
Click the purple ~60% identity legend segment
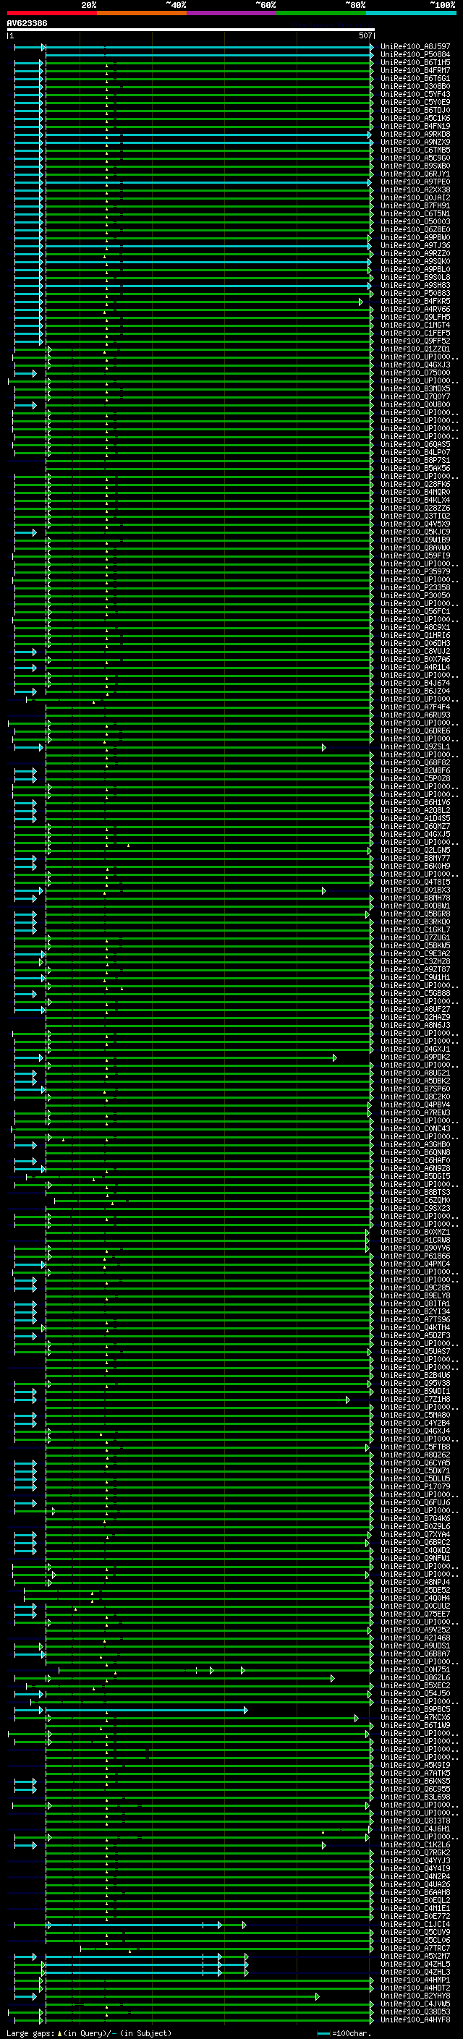pos(232,13)
